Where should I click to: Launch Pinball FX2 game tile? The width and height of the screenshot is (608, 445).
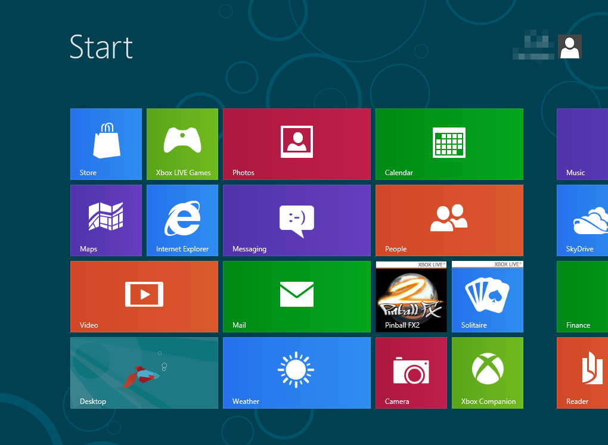(411, 297)
